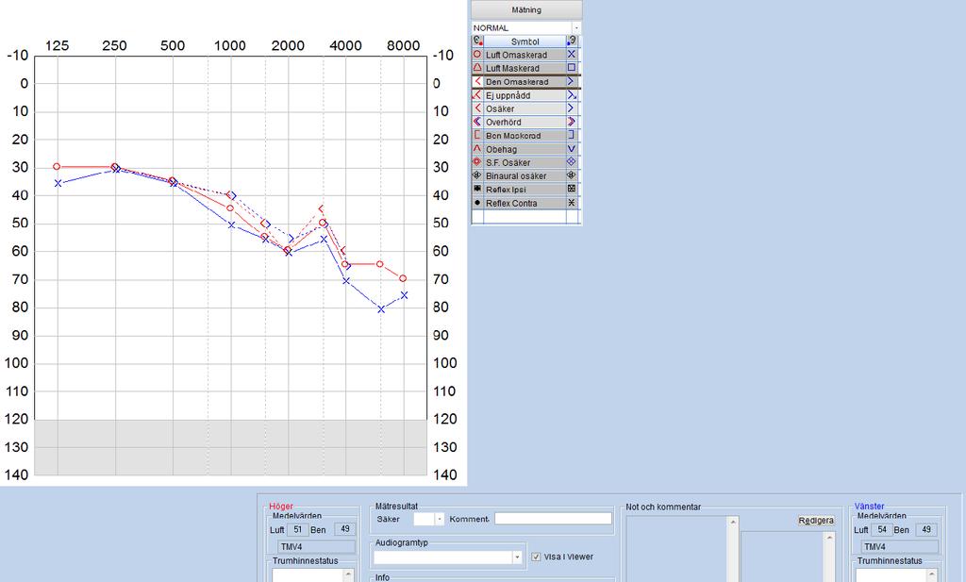Choose the blue Obehag V symbol
Viewport: 966px width, 582px height.
572,148
